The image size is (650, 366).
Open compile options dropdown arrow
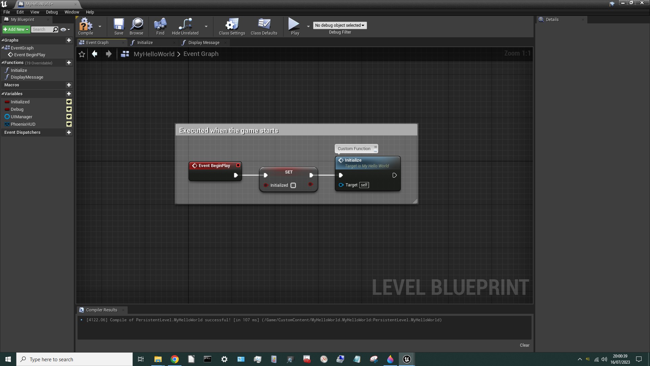point(100,26)
